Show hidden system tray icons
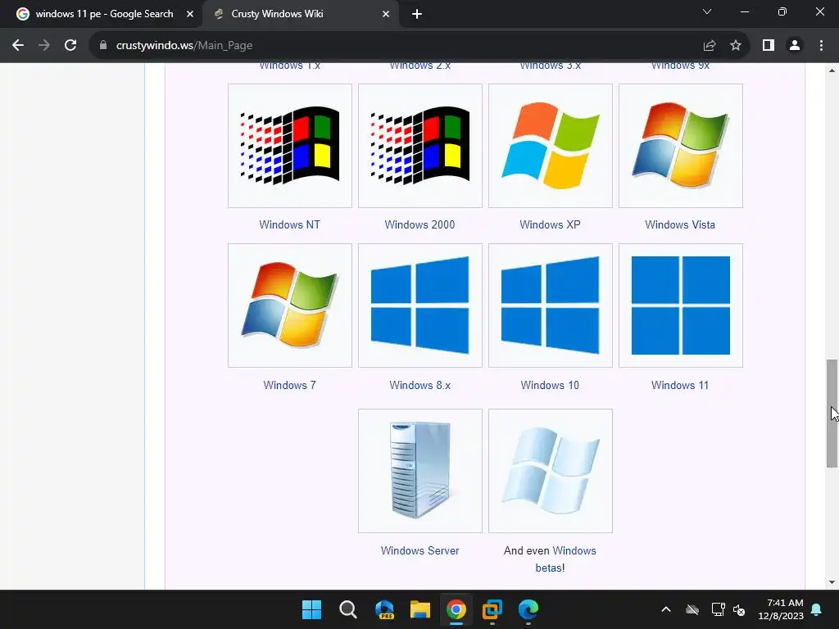 (x=666, y=609)
